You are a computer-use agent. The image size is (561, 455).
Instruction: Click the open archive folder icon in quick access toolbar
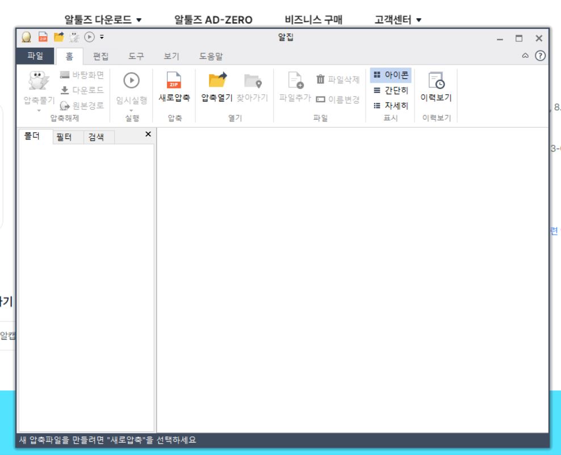coord(58,37)
